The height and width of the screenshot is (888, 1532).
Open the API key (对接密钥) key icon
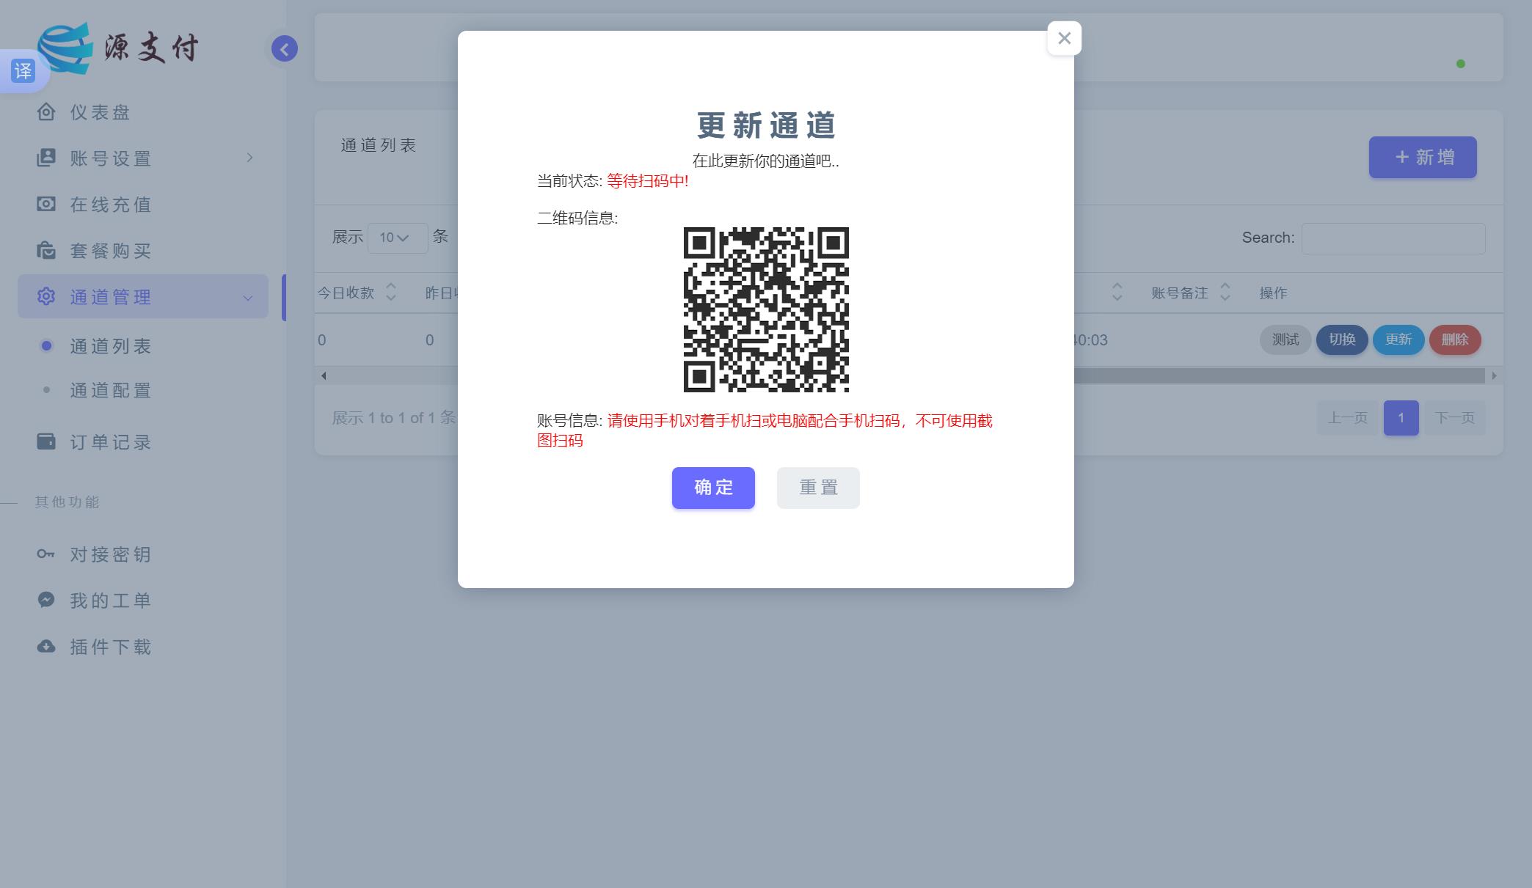tap(46, 554)
